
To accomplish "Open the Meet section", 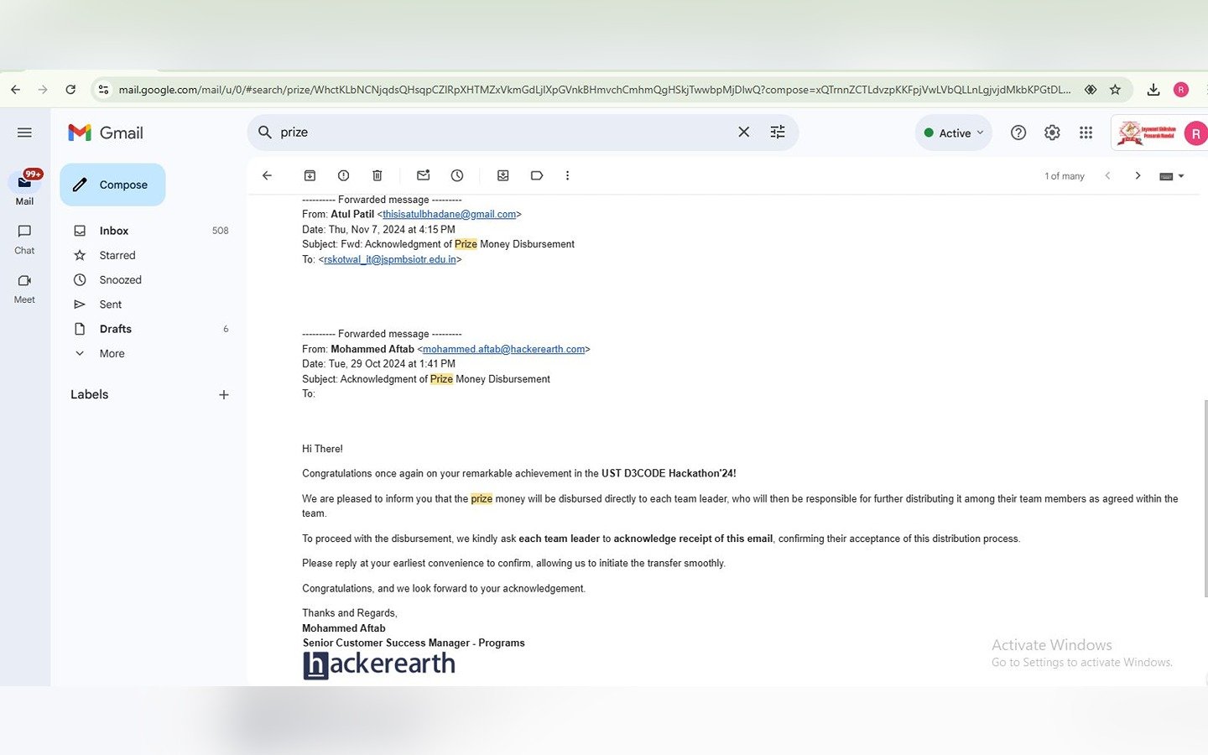I will click(24, 289).
